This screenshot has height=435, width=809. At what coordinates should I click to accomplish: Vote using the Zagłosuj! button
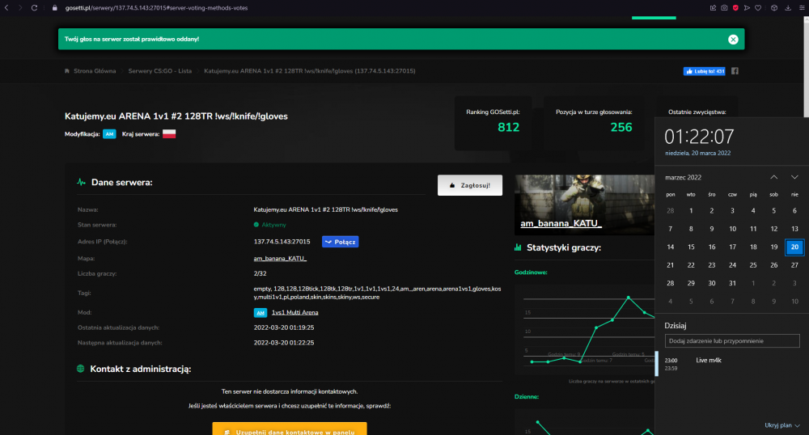pos(470,185)
